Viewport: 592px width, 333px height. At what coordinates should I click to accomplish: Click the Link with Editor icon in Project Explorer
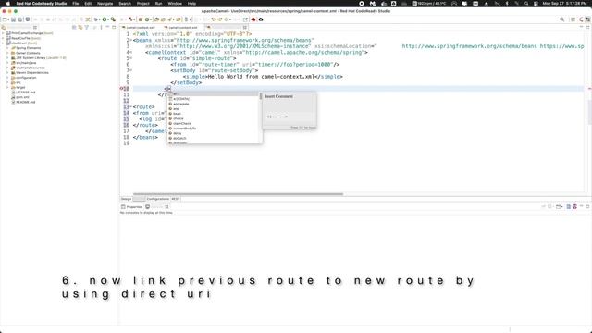click(80, 27)
